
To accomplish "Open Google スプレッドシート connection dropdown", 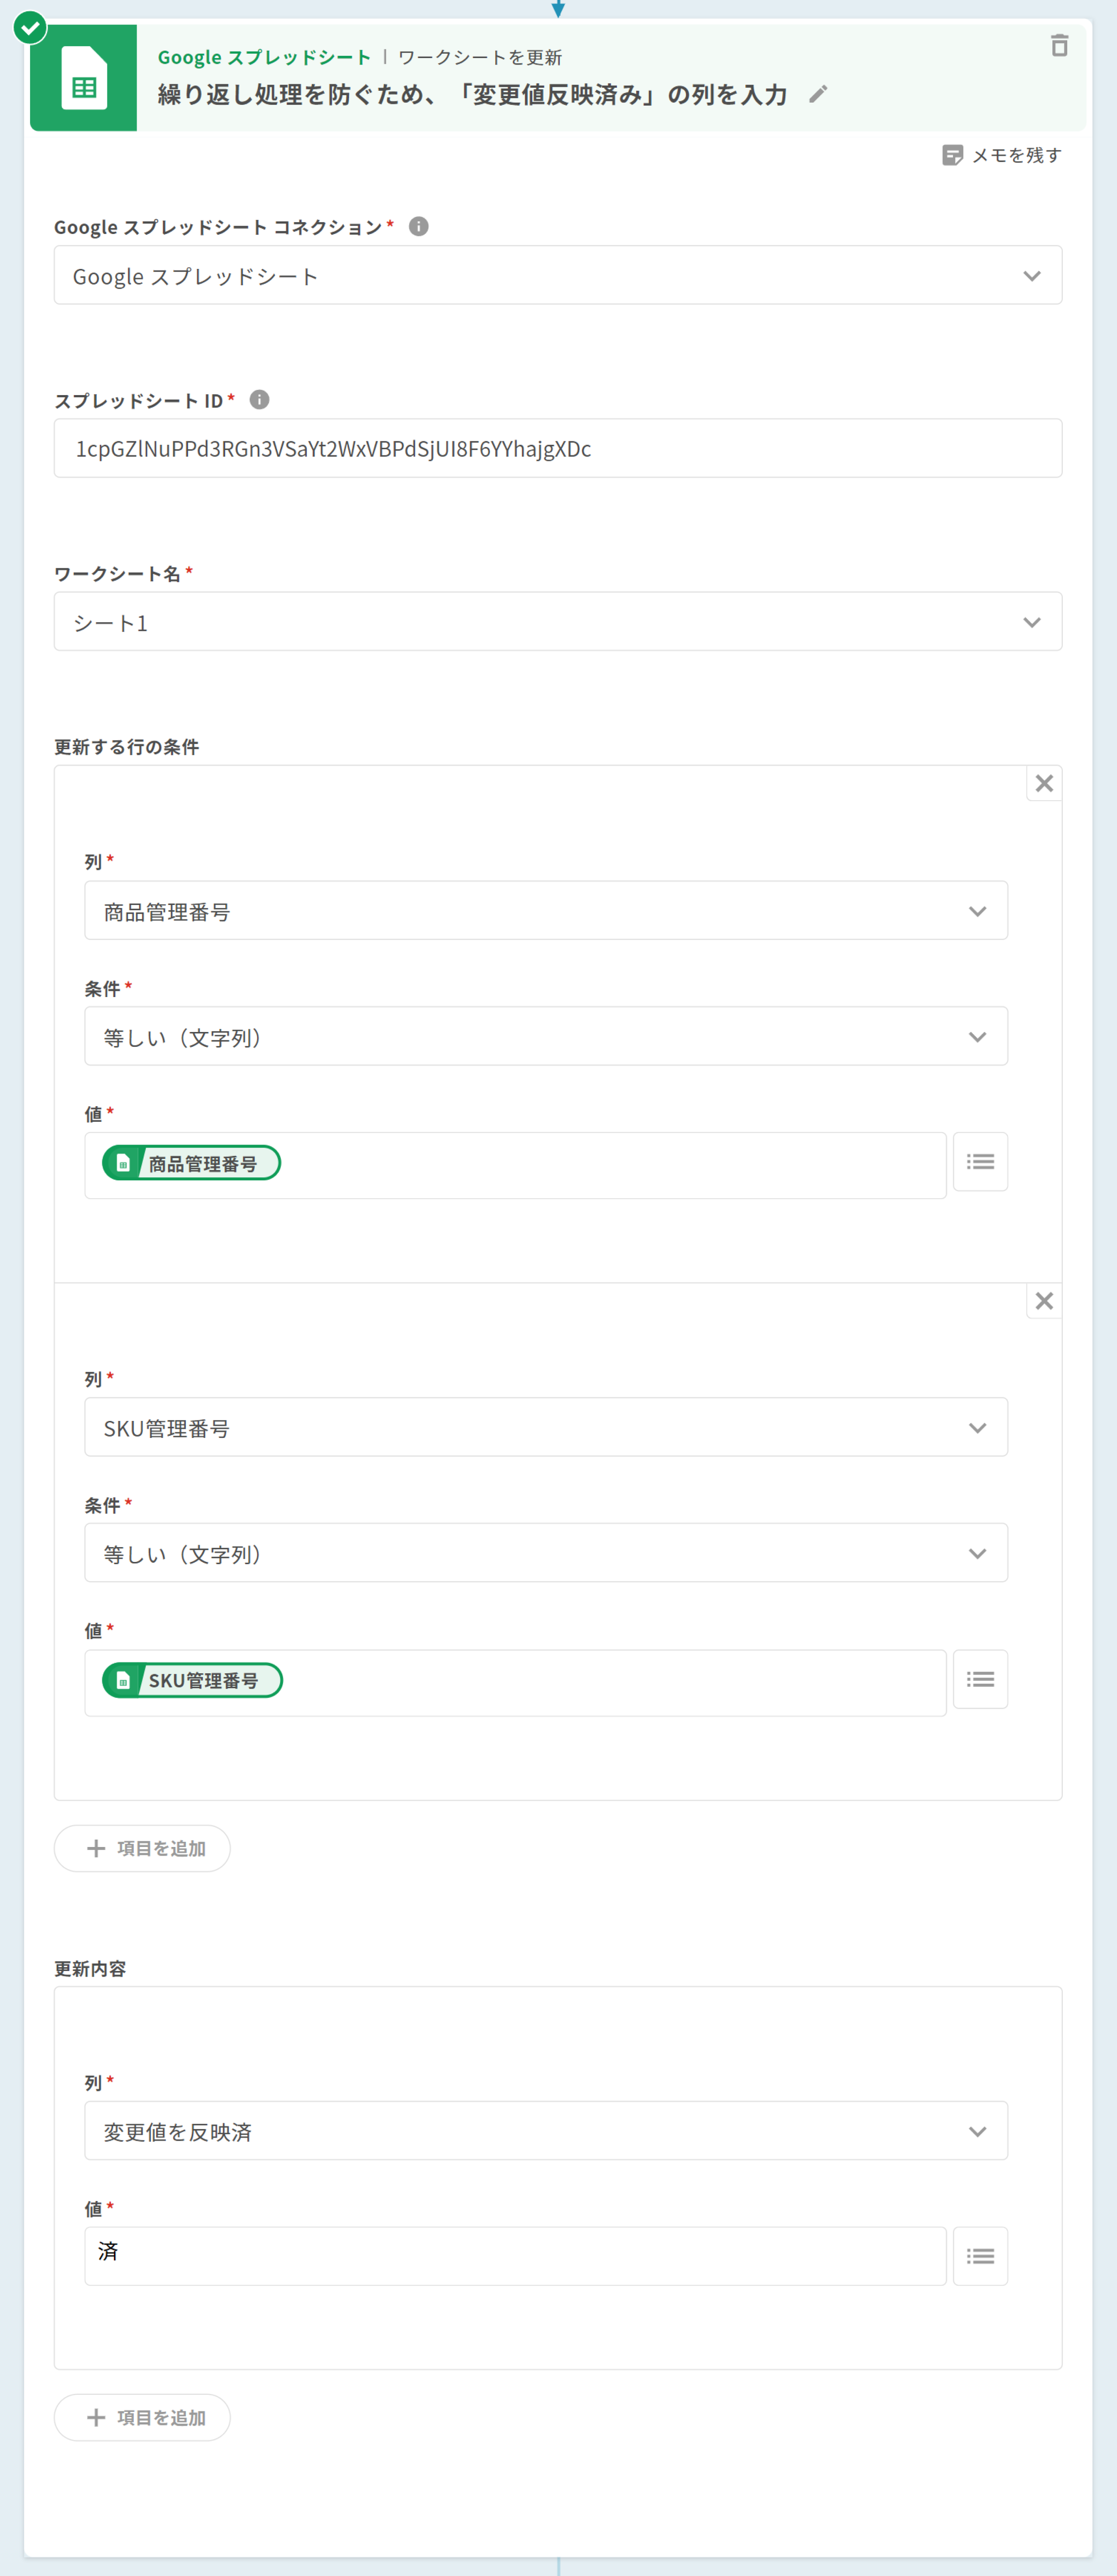I will pyautogui.click(x=558, y=276).
